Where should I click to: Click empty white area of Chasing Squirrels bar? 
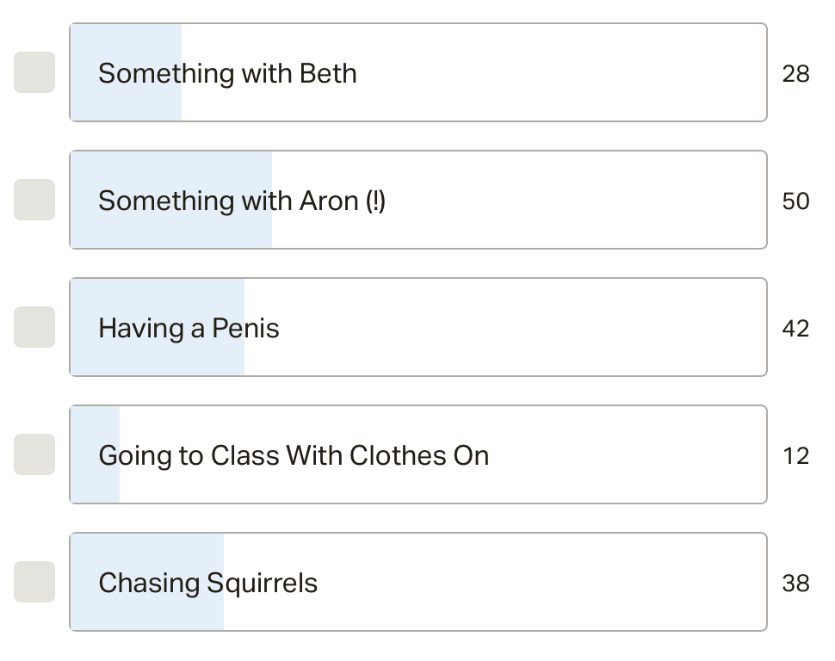coord(542,583)
